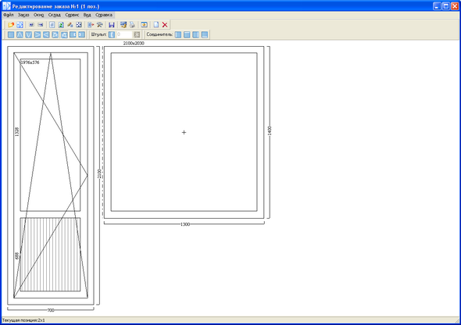The height and width of the screenshot is (325, 461).
Task: Click the red X delete icon
Action: 165,25
